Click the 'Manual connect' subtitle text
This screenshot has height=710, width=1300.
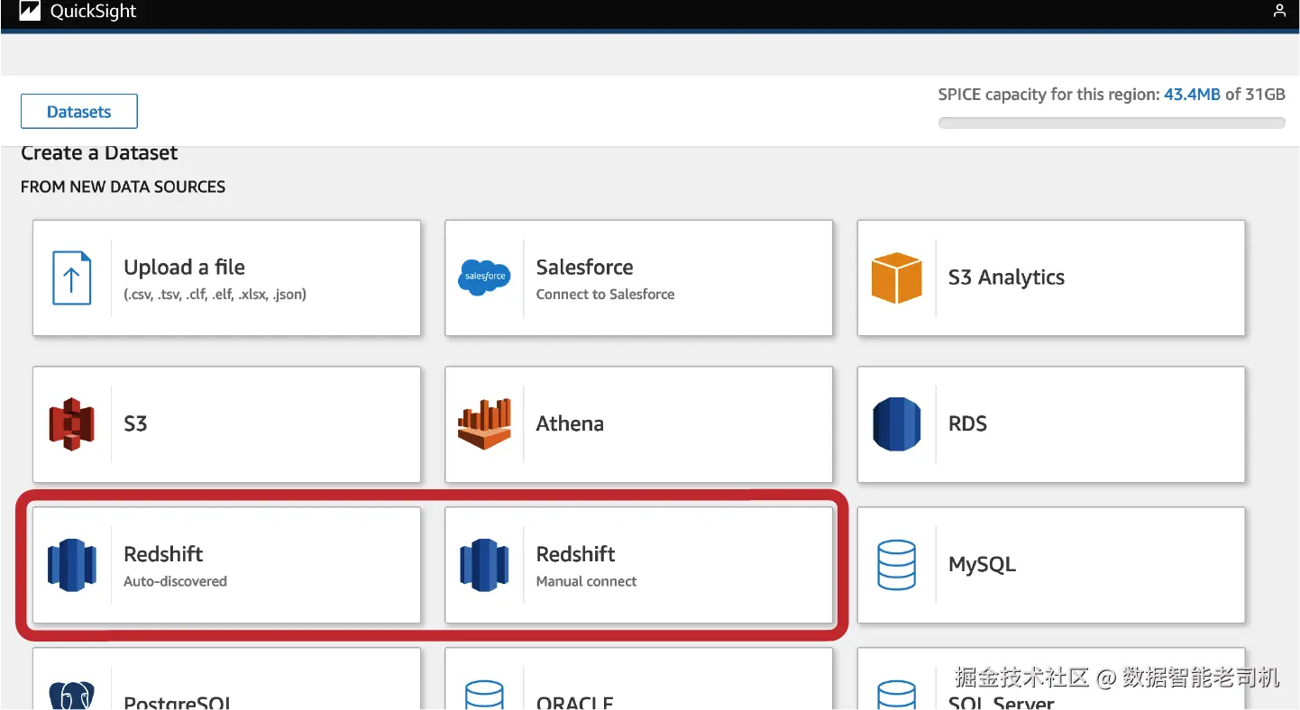coord(586,581)
